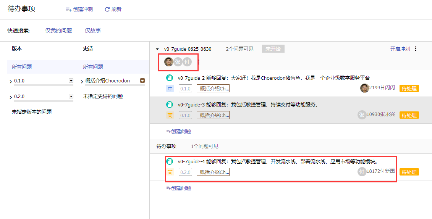The height and width of the screenshot is (219, 432).
Task: Click 中 priority tag on v0-7guide-2
Action: click(x=170, y=89)
